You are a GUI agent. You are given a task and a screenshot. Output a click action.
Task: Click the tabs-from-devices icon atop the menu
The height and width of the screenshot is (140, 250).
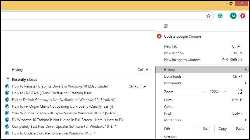(x=166, y=26)
